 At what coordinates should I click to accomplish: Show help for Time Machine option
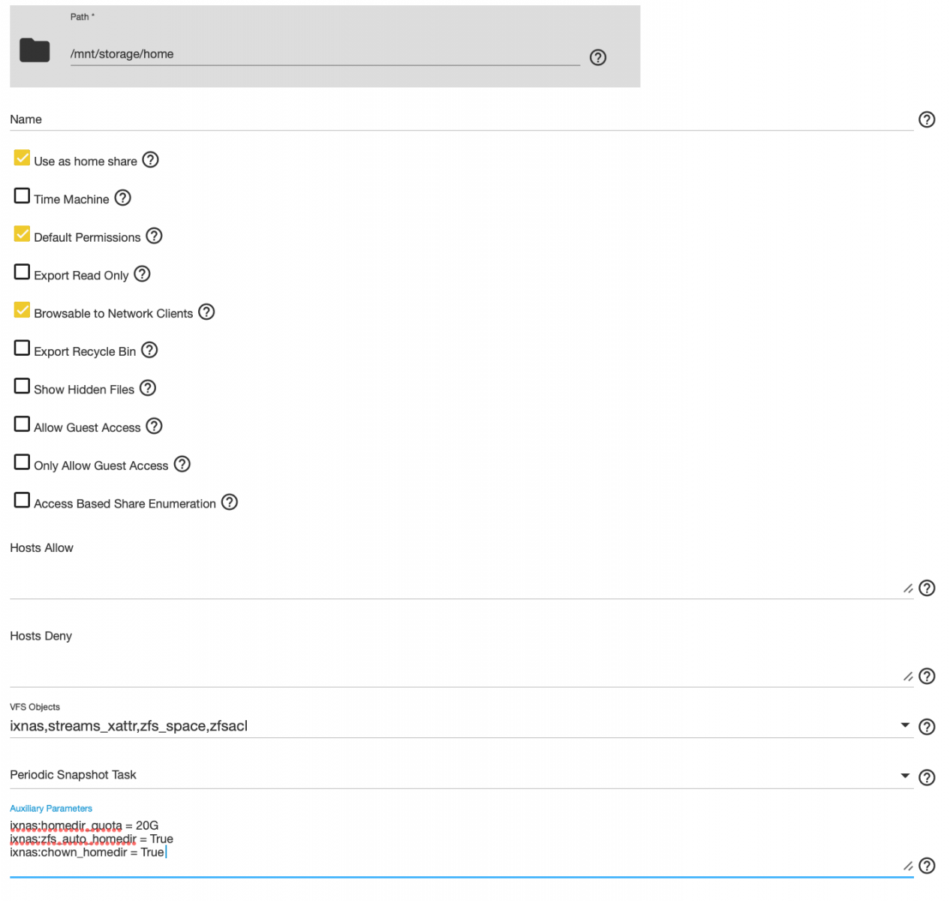pos(122,197)
